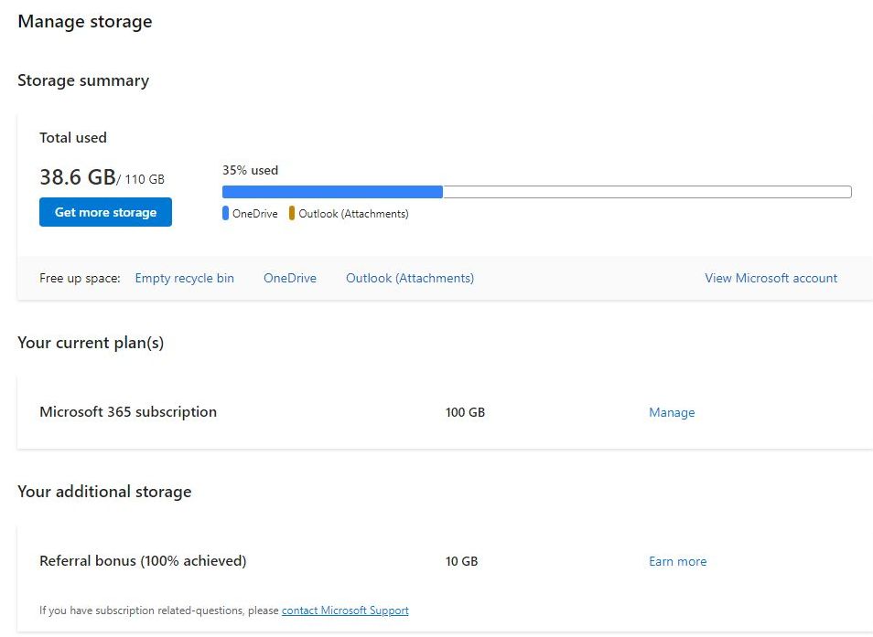
Task: Click the '/ 110 GB' capacity text
Action: 141,179
